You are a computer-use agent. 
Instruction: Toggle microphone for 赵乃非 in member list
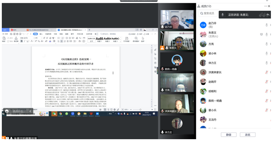(x=267, y=25)
